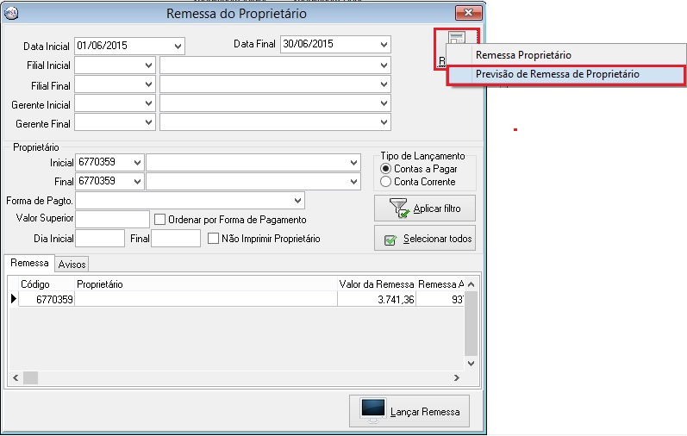Click the row selector arrow for 6770359
Viewport: 687px width, 436px height.
click(x=14, y=299)
